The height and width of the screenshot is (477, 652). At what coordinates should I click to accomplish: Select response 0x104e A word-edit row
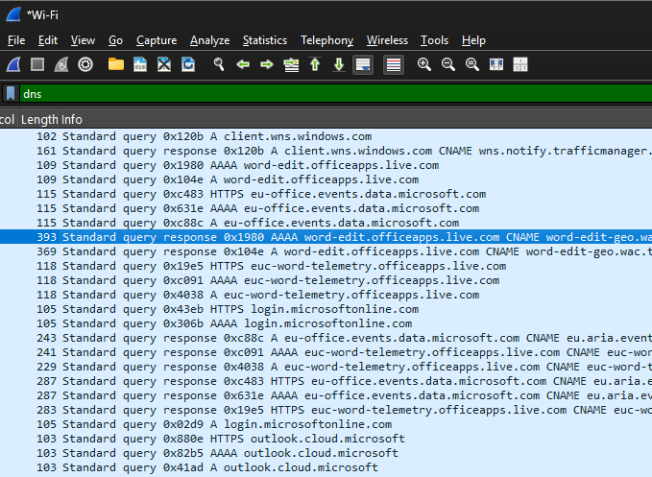(326, 251)
